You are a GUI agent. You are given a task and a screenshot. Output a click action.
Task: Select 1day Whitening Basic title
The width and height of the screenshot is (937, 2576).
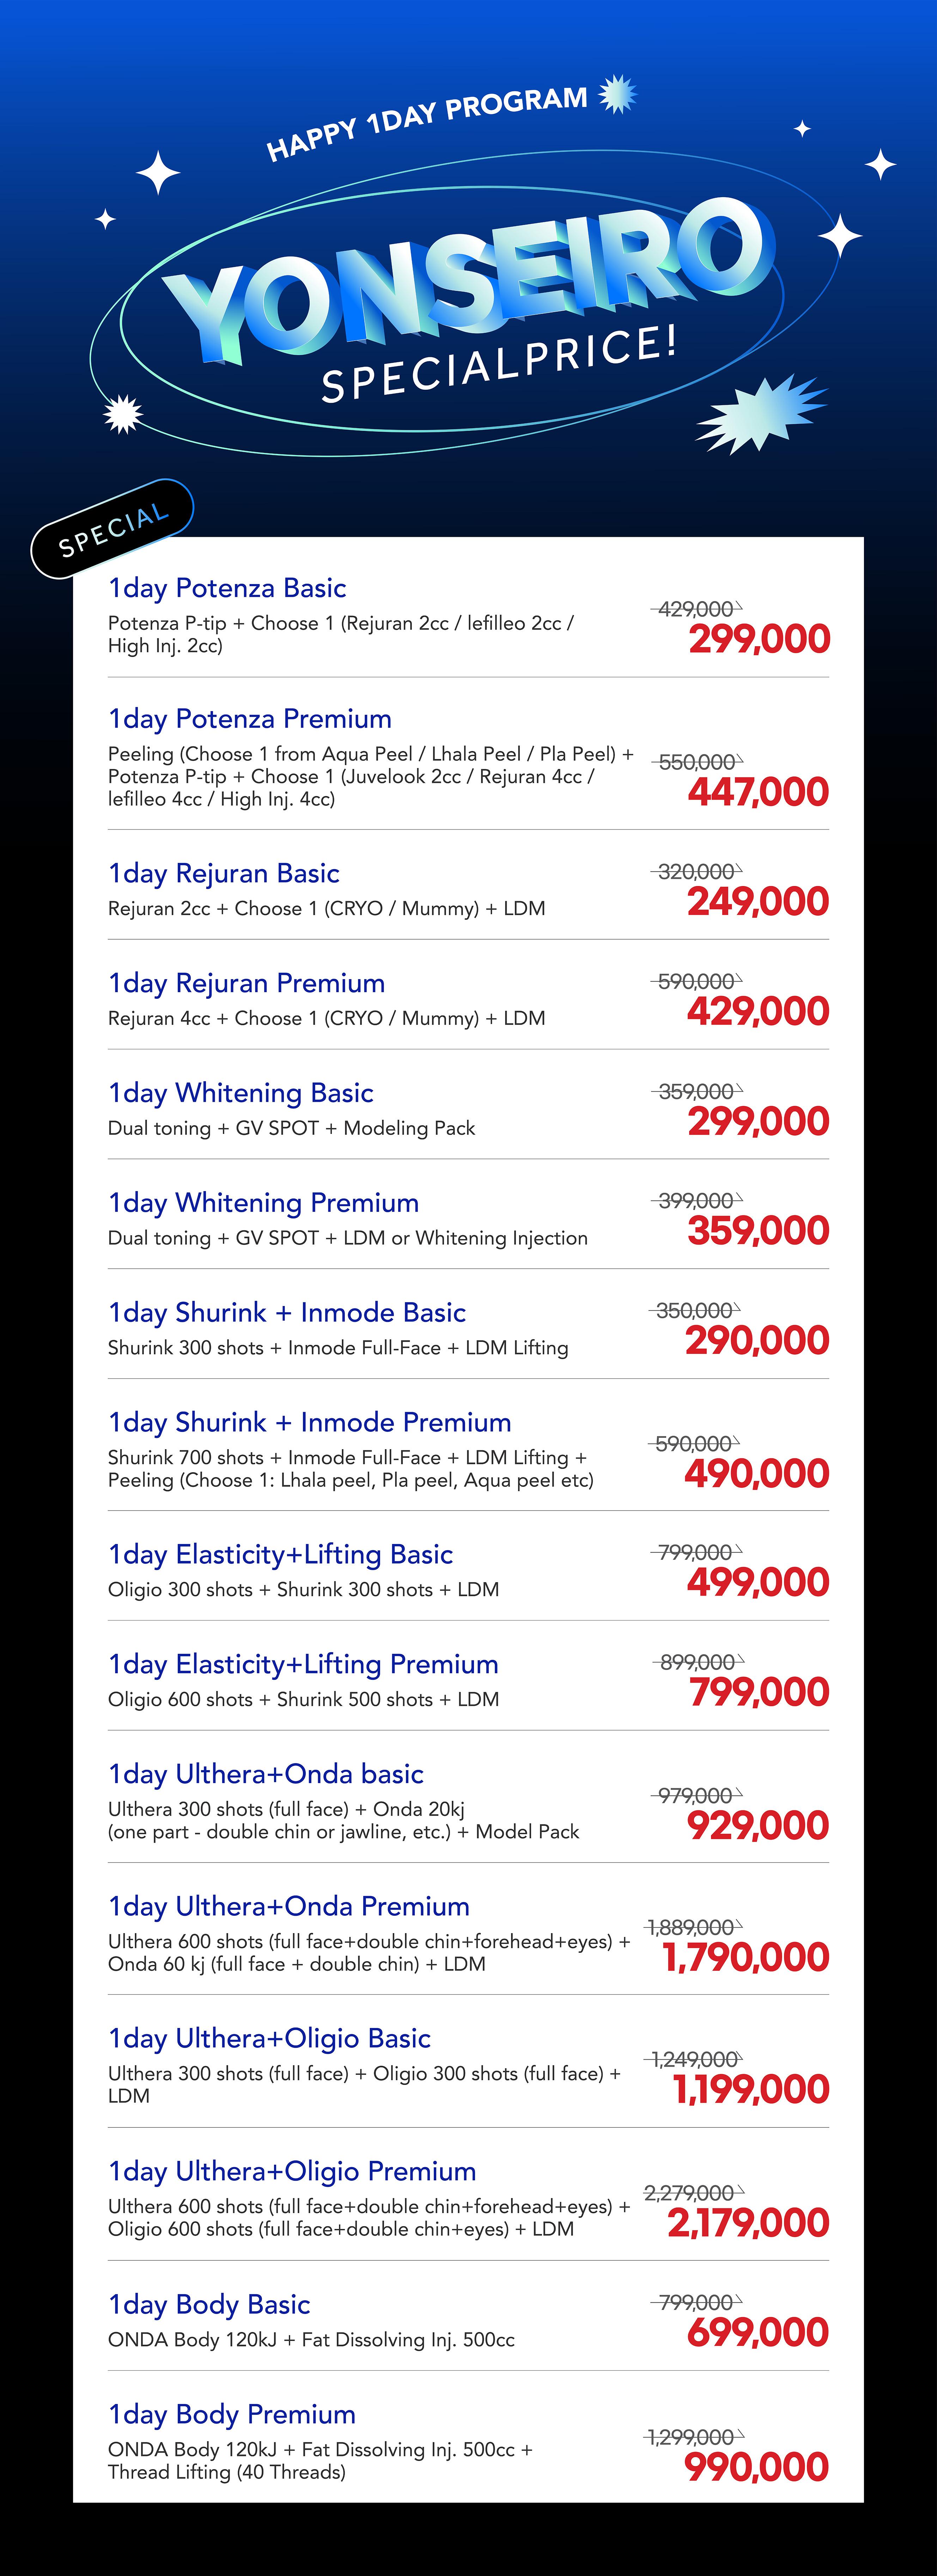241,1093
